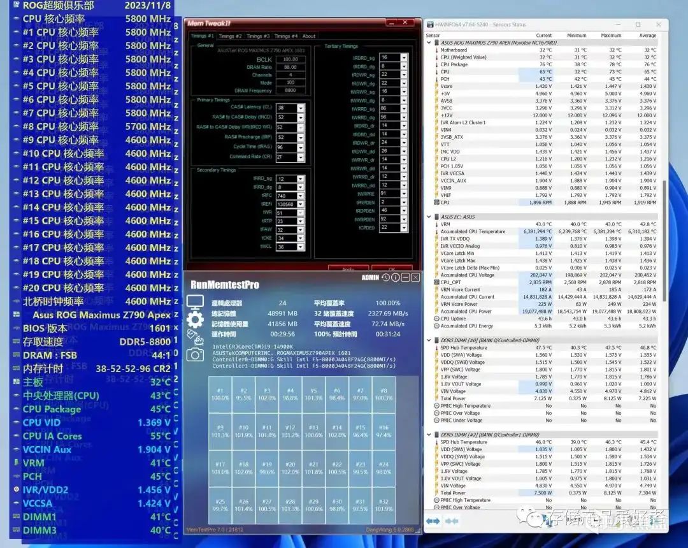The height and width of the screenshot is (548, 688).
Task: Select memtest instance tile #32
Action: [383, 505]
